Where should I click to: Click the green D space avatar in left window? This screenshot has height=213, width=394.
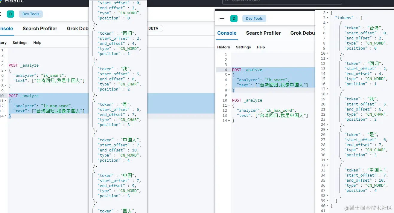[x=10, y=14]
